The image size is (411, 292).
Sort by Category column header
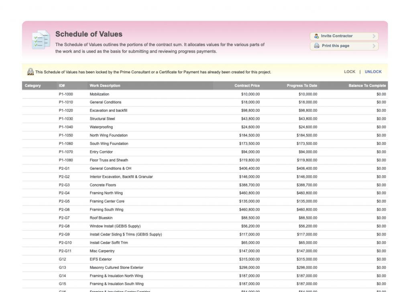[x=33, y=86]
